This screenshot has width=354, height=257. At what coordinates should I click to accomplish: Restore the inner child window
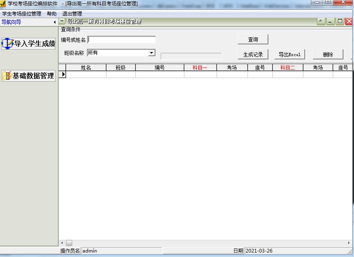coord(340,22)
